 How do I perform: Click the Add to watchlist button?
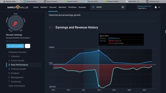[x=15, y=46]
